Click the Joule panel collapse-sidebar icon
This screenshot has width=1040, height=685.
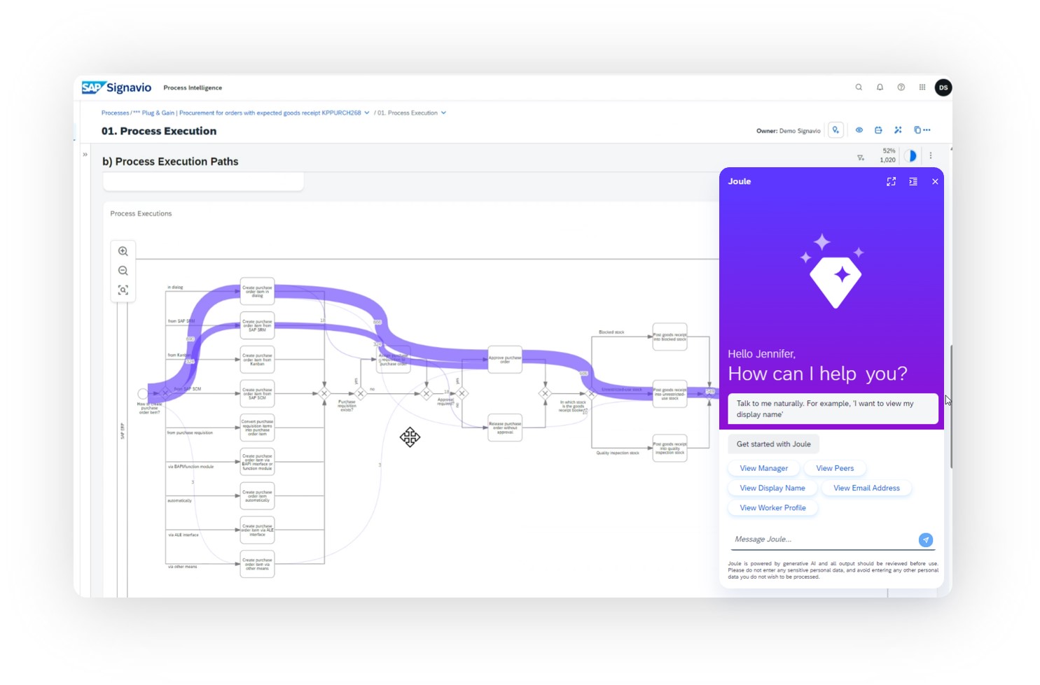[913, 182]
